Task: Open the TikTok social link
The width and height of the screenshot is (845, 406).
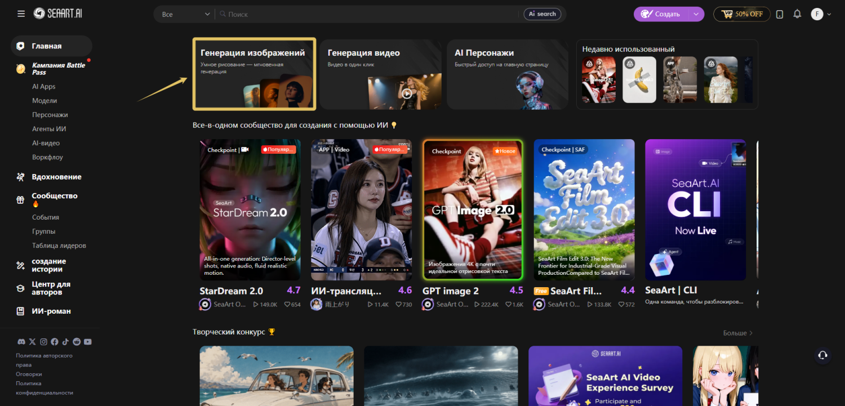Action: tap(65, 342)
